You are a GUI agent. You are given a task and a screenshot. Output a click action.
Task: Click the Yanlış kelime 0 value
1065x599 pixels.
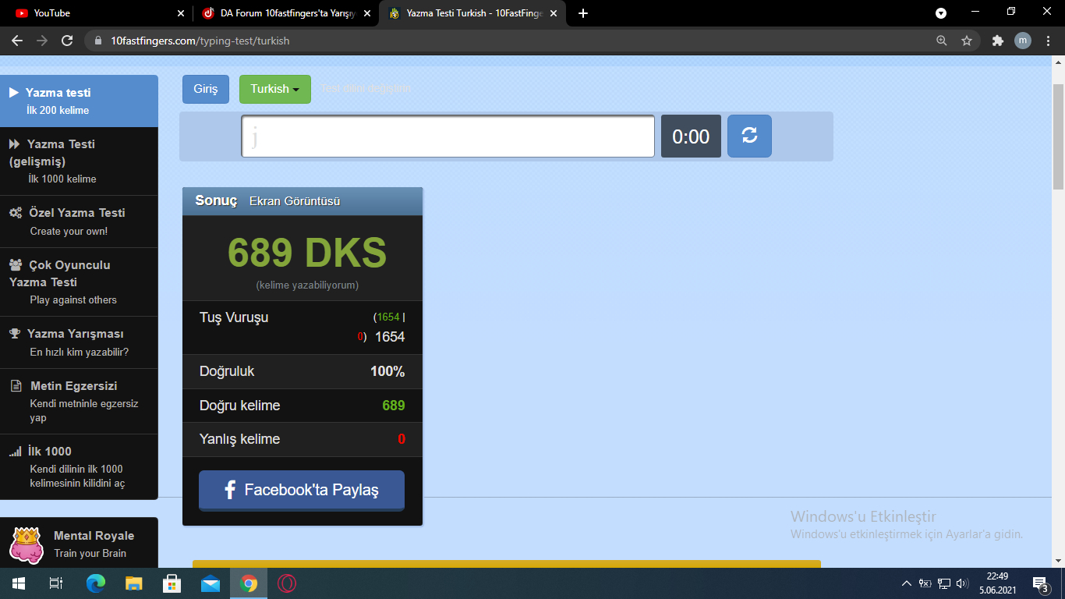[402, 439]
